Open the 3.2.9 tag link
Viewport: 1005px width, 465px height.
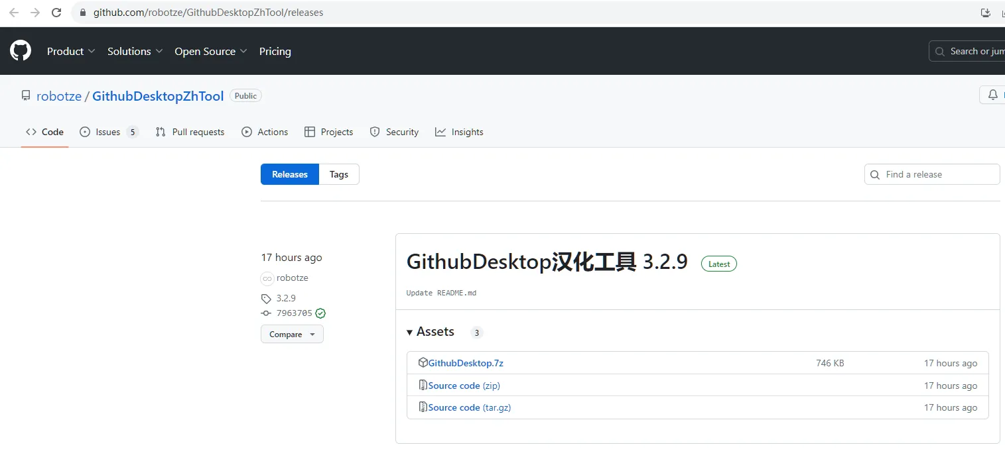click(286, 298)
